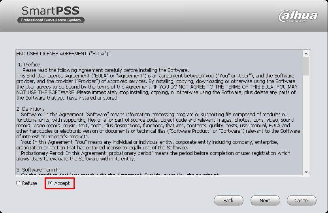Click the 'You: In this Agreement' line
328x213 pixels.
(149, 142)
